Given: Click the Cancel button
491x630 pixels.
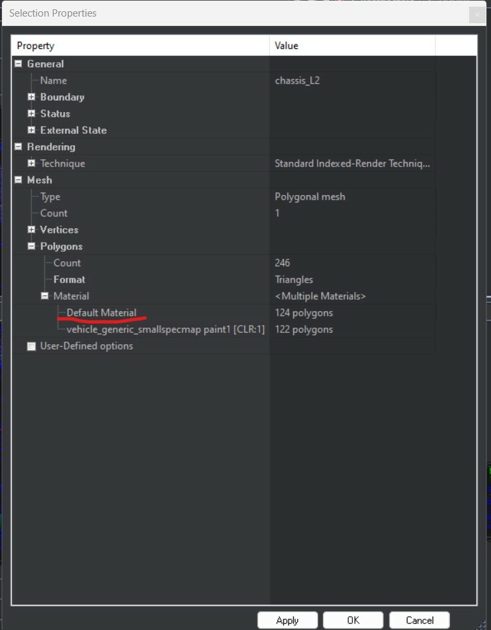Looking at the screenshot, I should [419, 620].
